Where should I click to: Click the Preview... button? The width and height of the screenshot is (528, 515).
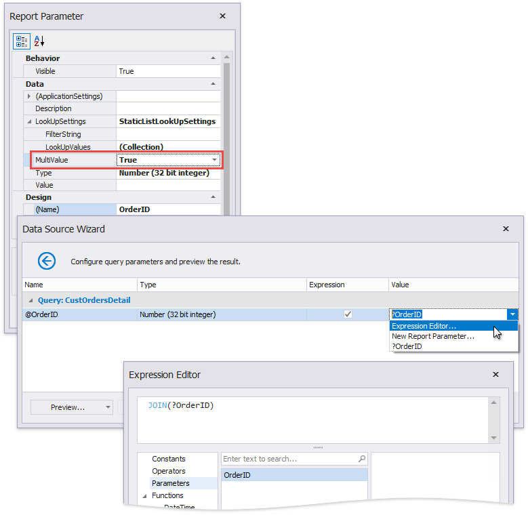point(67,407)
